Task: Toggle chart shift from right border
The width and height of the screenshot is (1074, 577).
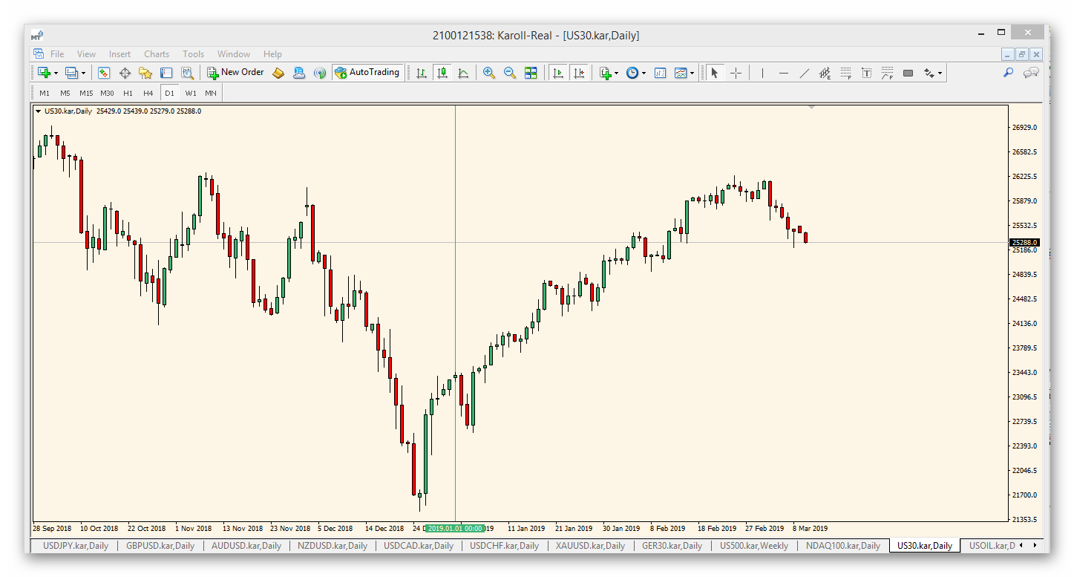Action: (579, 73)
